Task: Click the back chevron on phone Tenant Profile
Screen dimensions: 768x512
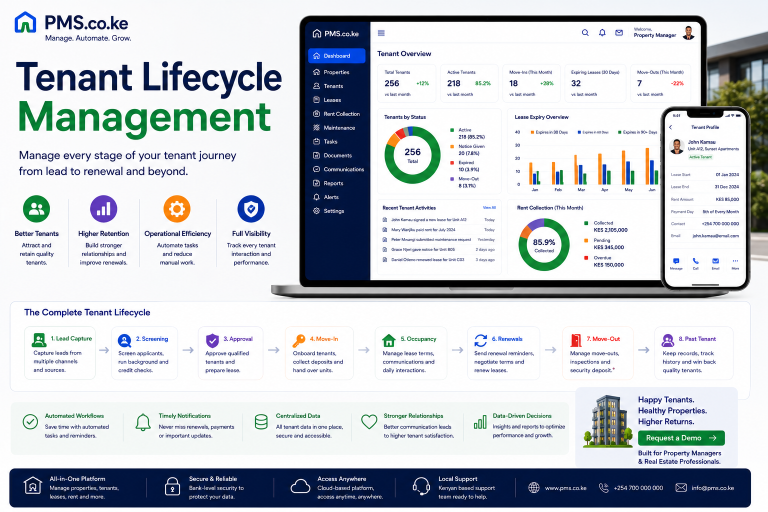Action: [x=670, y=127]
